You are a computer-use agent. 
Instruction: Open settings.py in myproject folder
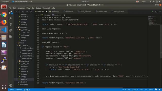pos(25,35)
